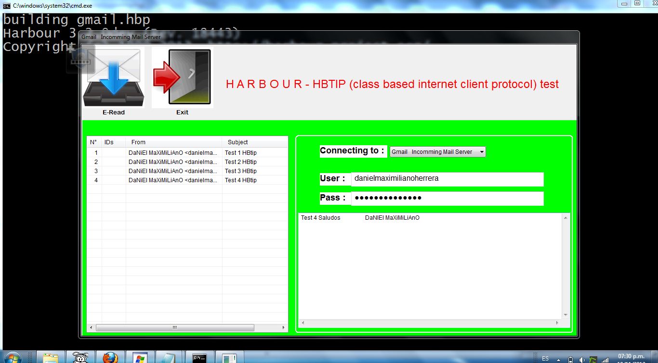Open the Gmail Incoming Mail Server dropdown
Image resolution: width=658 pixels, height=363 pixels.
point(482,151)
